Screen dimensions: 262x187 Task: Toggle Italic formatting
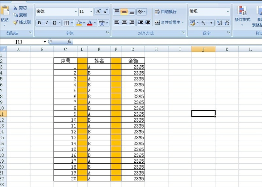click(47, 23)
